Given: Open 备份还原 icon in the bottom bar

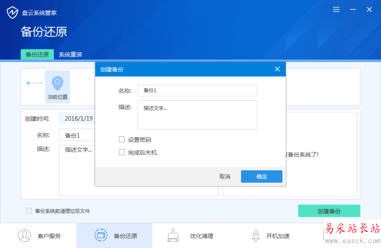Looking at the screenshot, I should click(x=100, y=235).
